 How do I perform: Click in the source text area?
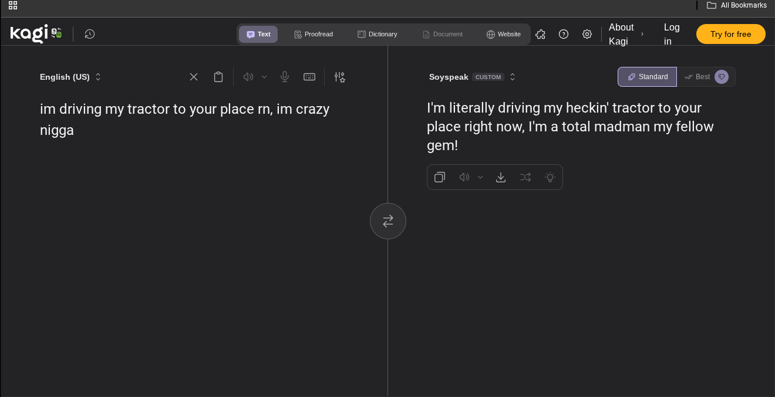[x=194, y=235]
